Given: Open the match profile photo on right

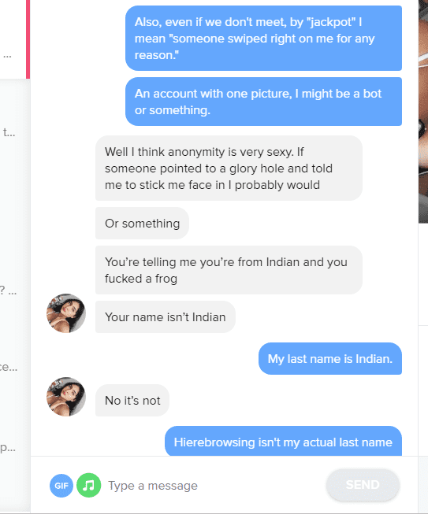Looking at the screenshot, I should click(423, 112).
